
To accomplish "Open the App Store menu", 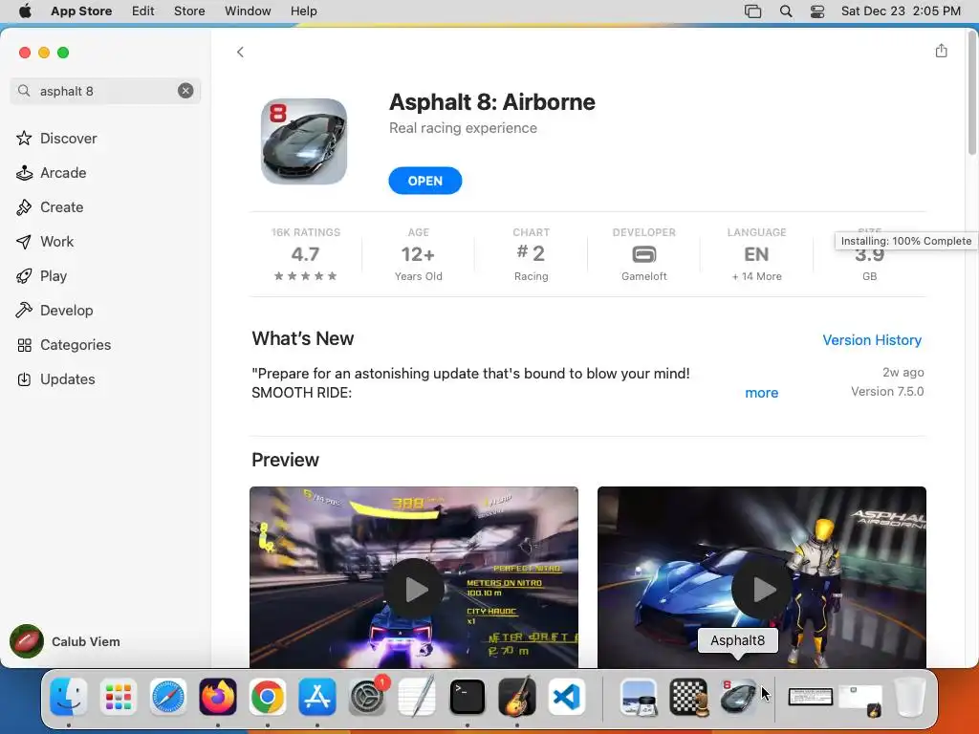I will click(81, 11).
